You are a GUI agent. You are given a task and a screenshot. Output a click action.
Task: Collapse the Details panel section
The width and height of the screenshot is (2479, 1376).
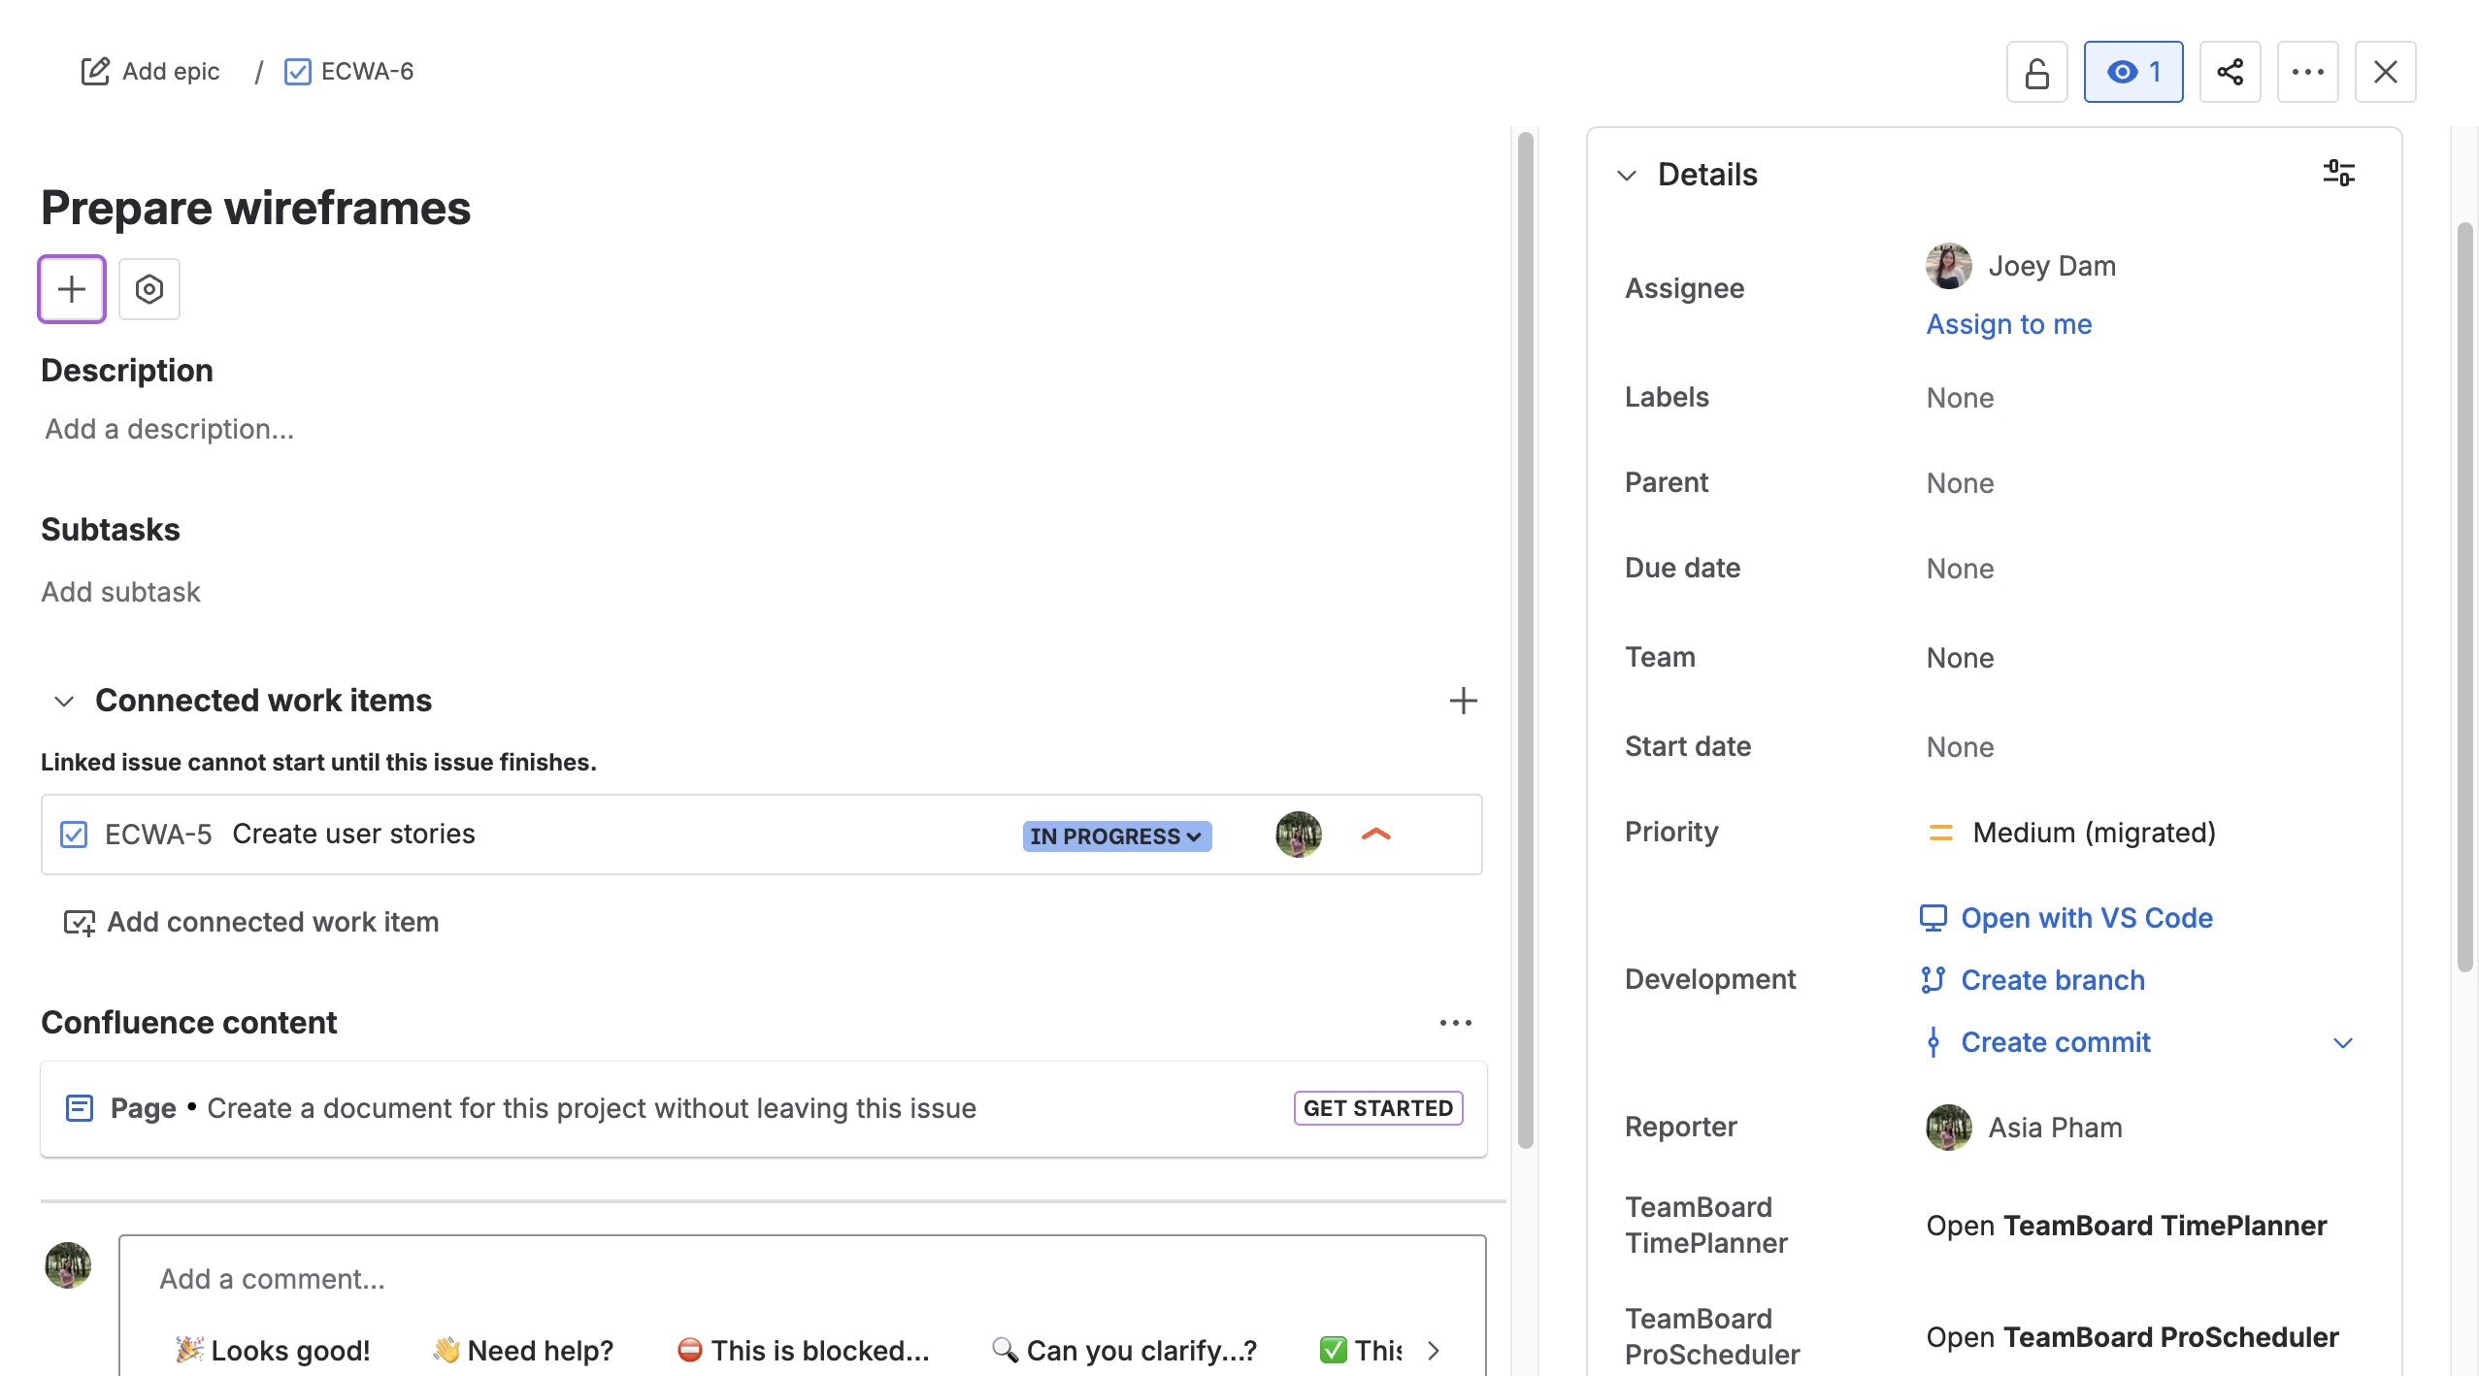click(1627, 176)
